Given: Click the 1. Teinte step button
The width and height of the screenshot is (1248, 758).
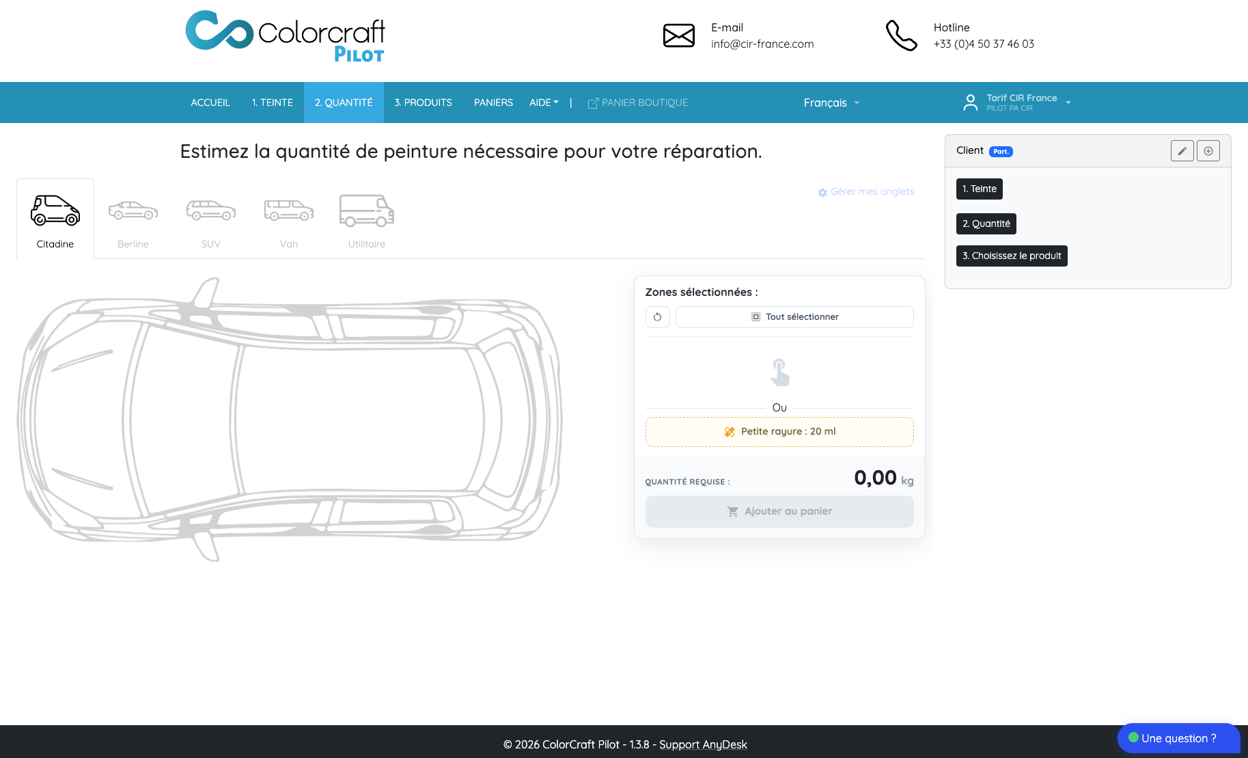Looking at the screenshot, I should tap(980, 189).
